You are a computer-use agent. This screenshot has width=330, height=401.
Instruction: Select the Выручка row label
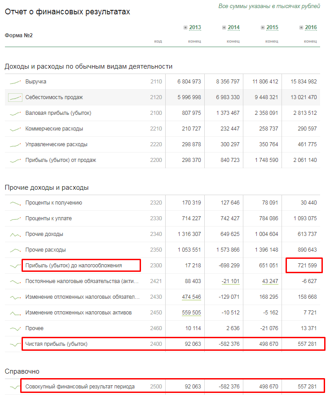tap(36, 82)
